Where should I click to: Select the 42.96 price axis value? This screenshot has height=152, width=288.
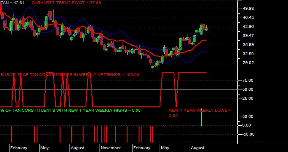(249, 27)
